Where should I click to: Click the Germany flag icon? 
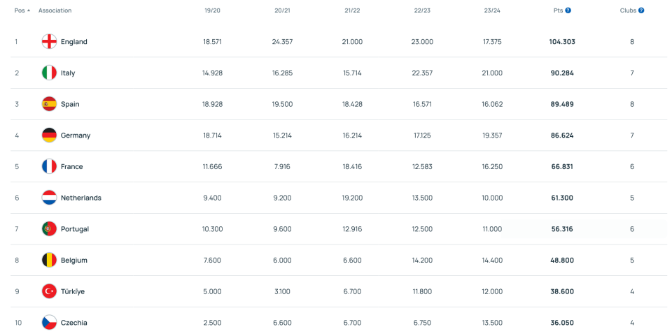[49, 135]
